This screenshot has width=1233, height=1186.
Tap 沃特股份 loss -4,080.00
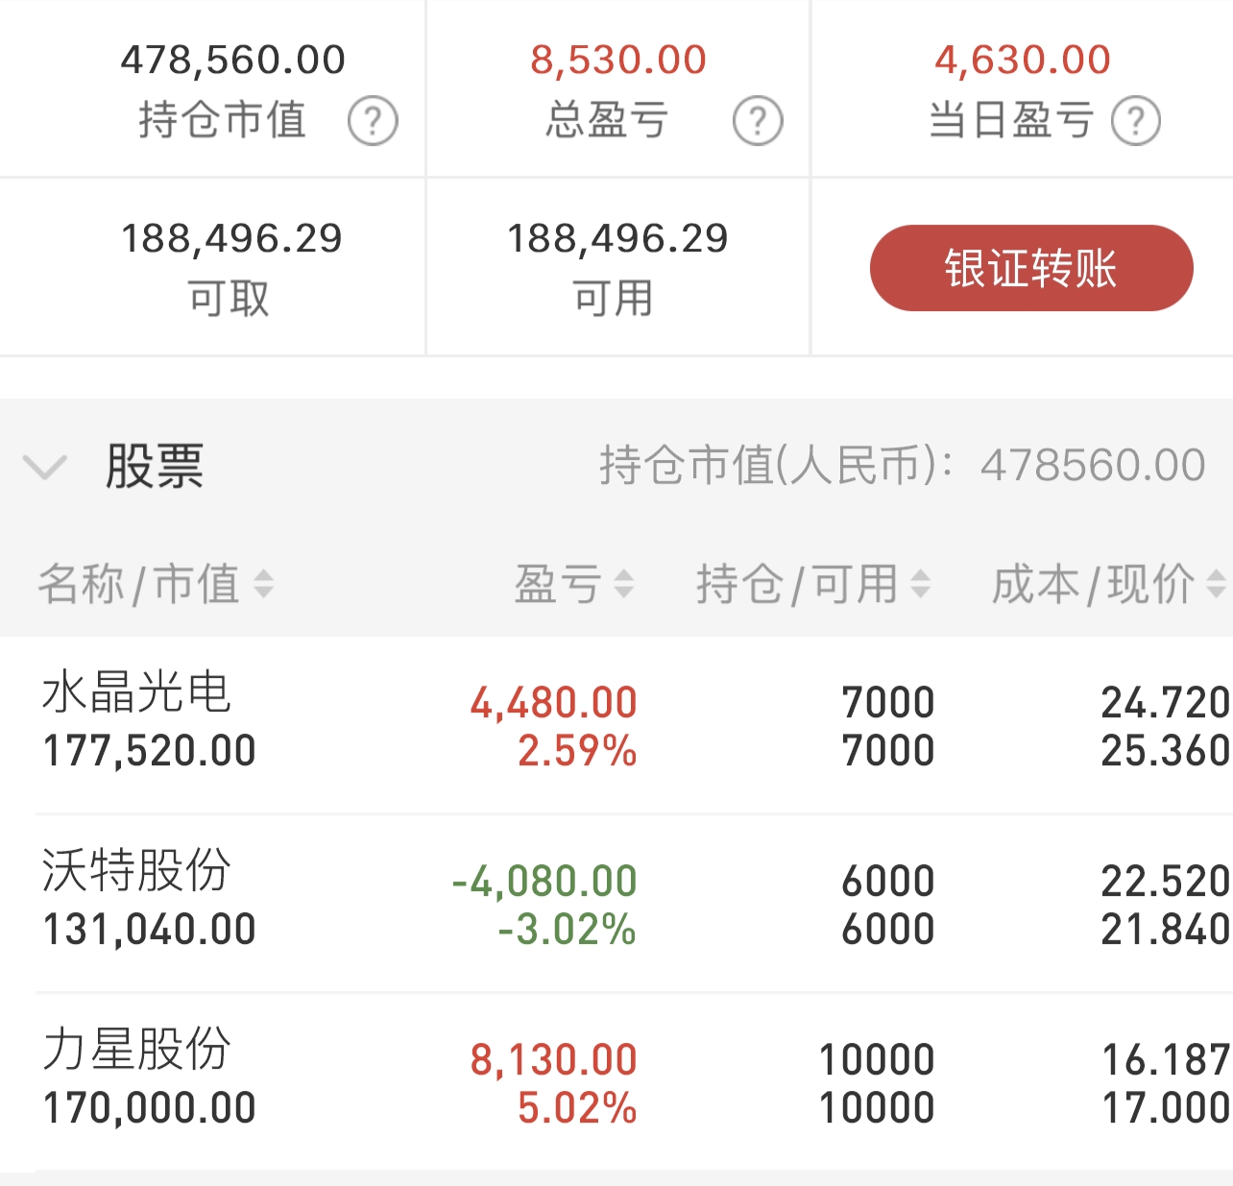click(544, 882)
